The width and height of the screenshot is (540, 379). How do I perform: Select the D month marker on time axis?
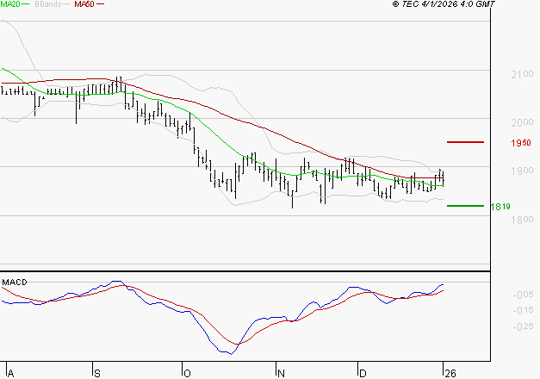point(363,372)
